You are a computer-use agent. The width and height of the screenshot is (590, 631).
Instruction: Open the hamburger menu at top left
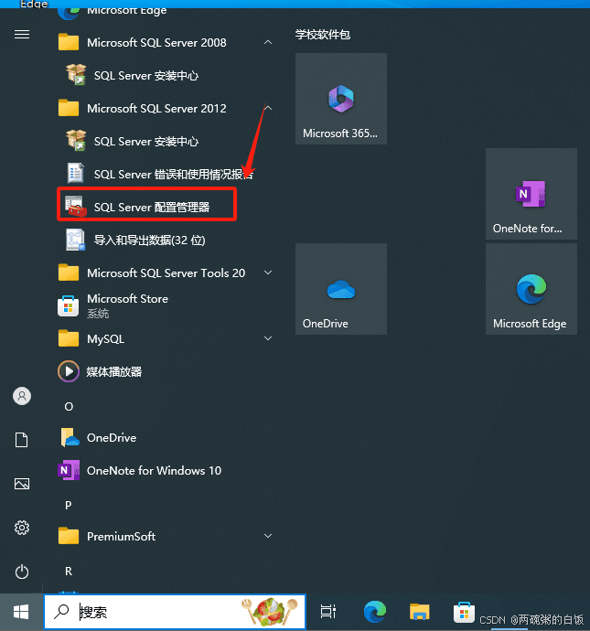point(22,35)
